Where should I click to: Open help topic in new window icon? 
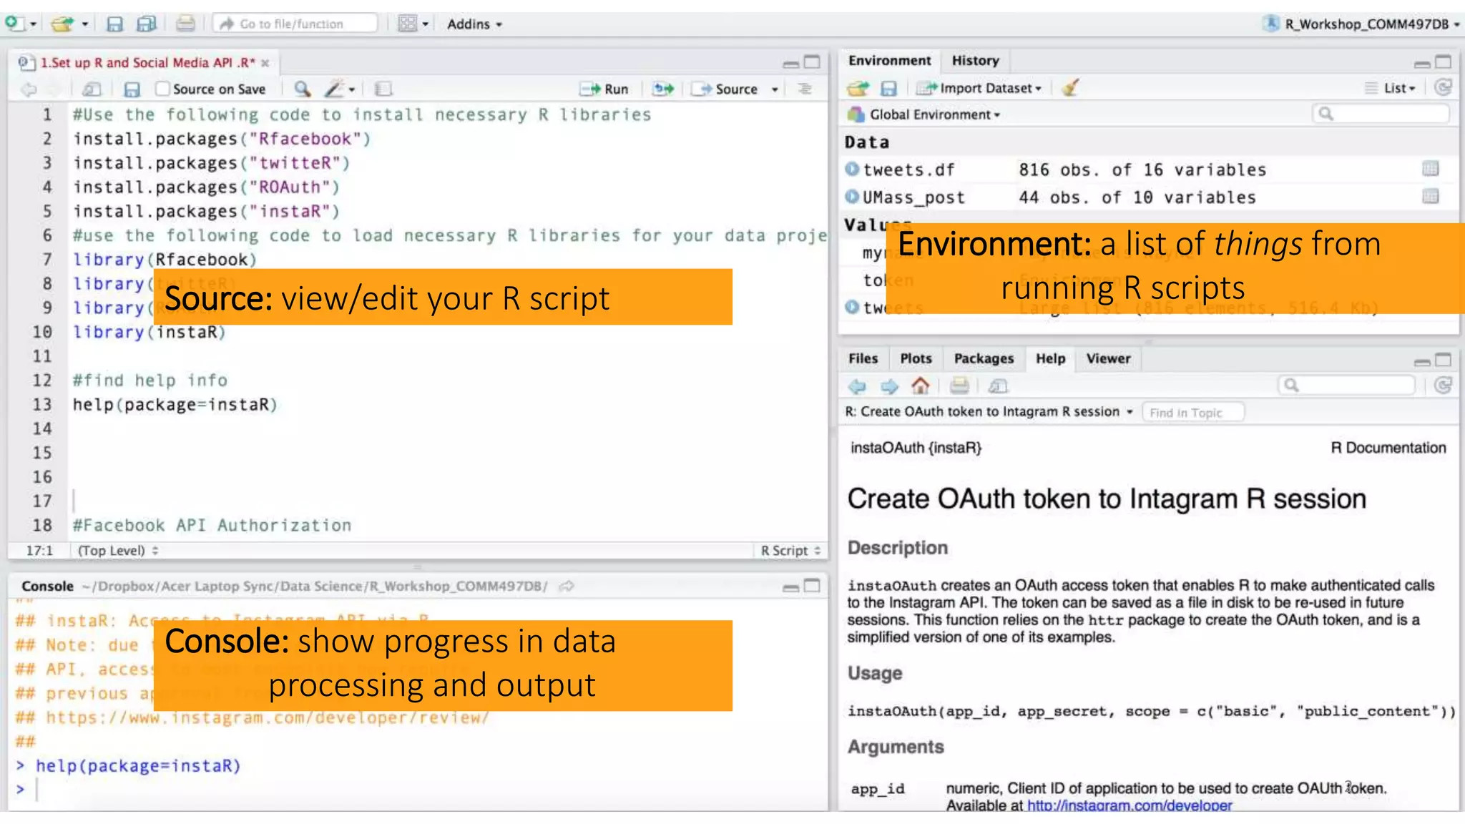[x=998, y=386]
